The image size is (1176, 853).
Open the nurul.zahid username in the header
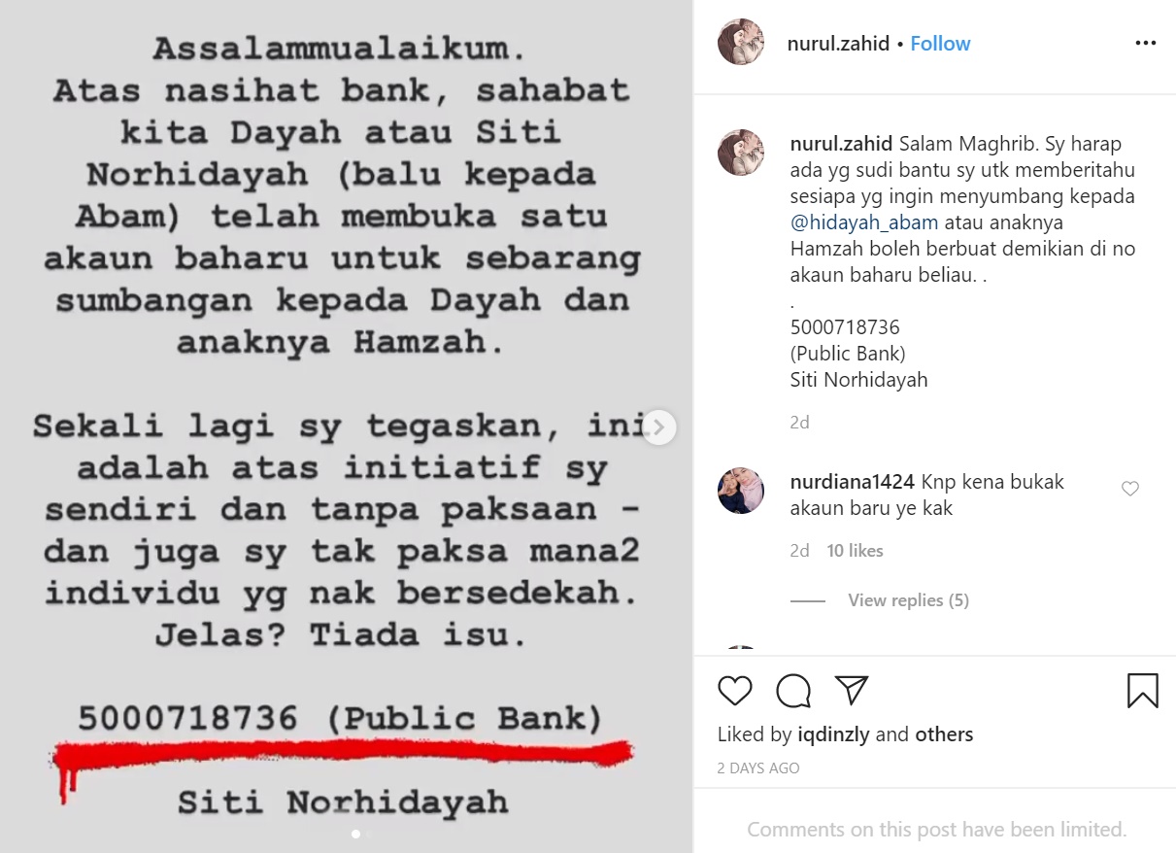coord(838,44)
